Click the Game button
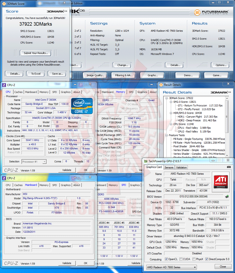This screenshot has height=273, width=235. [x=217, y=75]
